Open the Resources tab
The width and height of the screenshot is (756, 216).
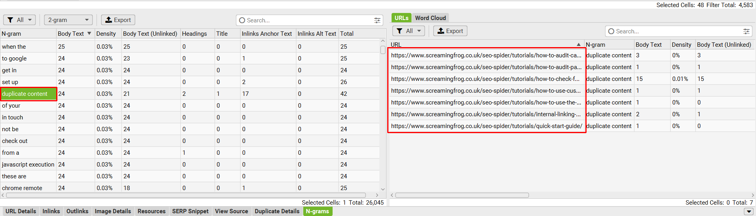pyautogui.click(x=151, y=211)
